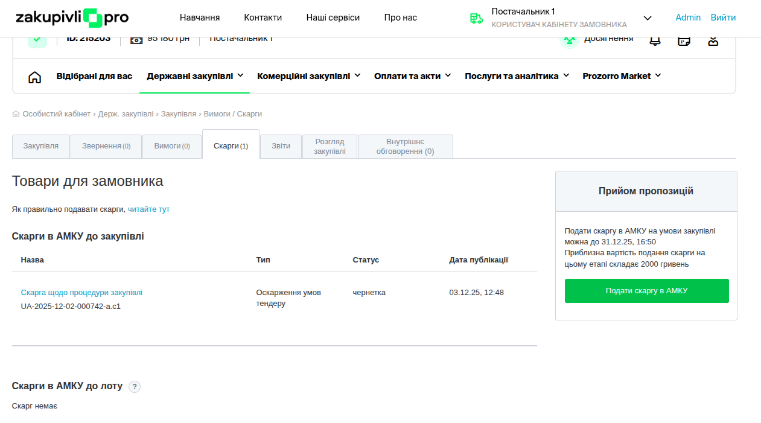The width and height of the screenshot is (761, 423).
Task: Click the zakupivli.pro logo
Action: coord(72,18)
